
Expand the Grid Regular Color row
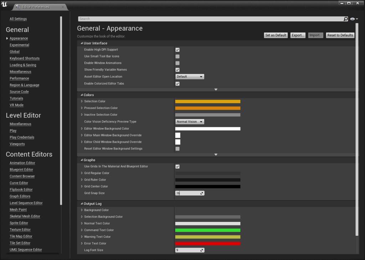click(82, 173)
